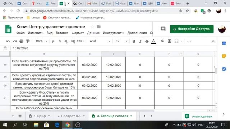The width and height of the screenshot is (230, 129).
Task: Open Анализ данных explore panel
Action: 198,116
